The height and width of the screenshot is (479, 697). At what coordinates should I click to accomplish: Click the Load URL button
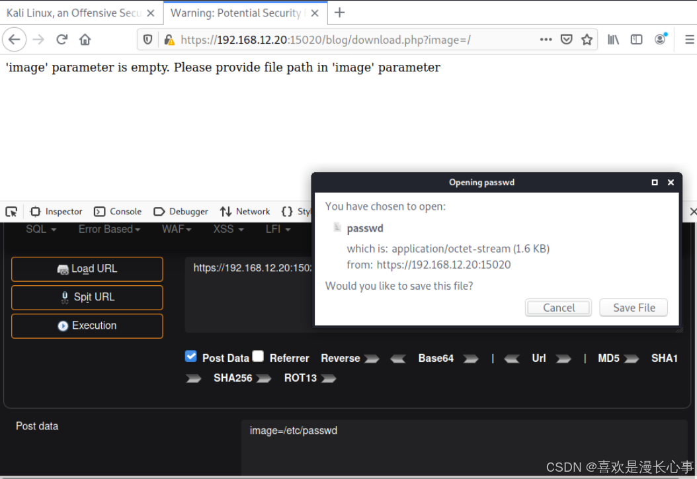87,269
